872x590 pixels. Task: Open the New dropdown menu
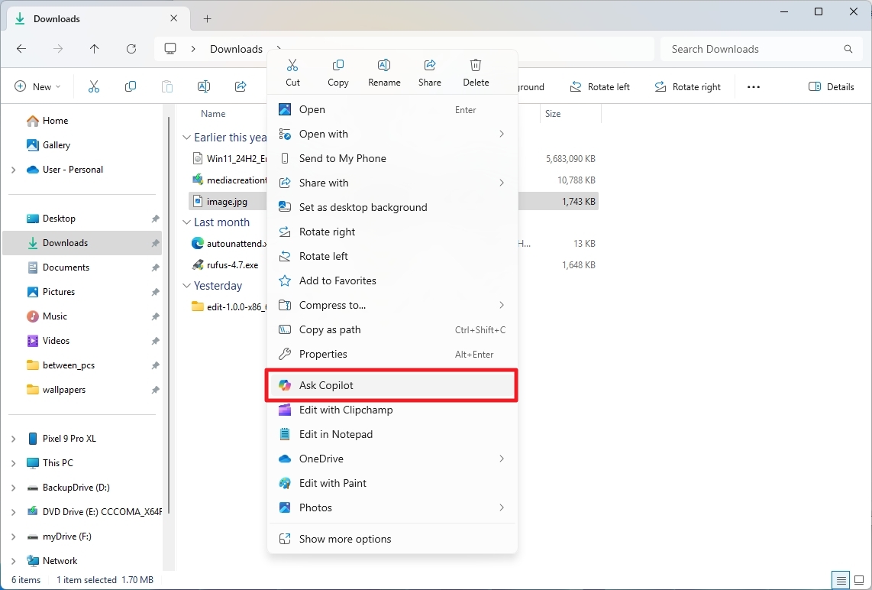point(37,86)
